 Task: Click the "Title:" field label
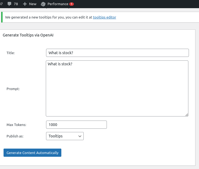coord(11,53)
